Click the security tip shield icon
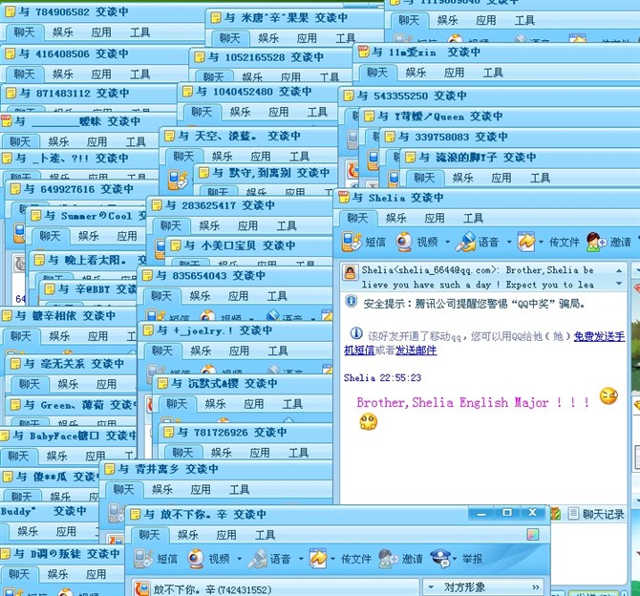The width and height of the screenshot is (640, 596). click(351, 301)
